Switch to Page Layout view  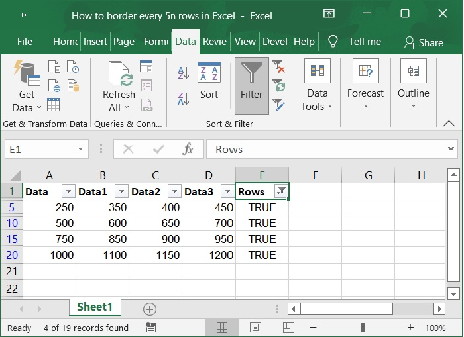[x=255, y=328]
